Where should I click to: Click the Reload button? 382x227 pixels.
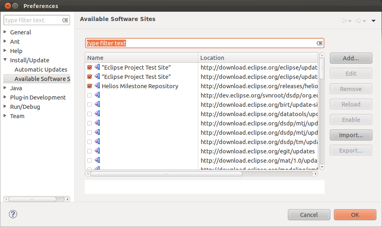click(x=351, y=104)
